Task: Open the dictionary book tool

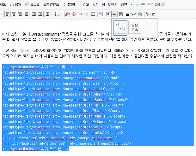Action: 140,14
